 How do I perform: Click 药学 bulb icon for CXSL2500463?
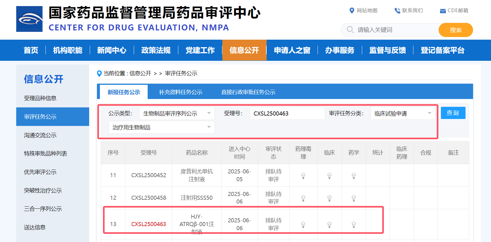353,225
